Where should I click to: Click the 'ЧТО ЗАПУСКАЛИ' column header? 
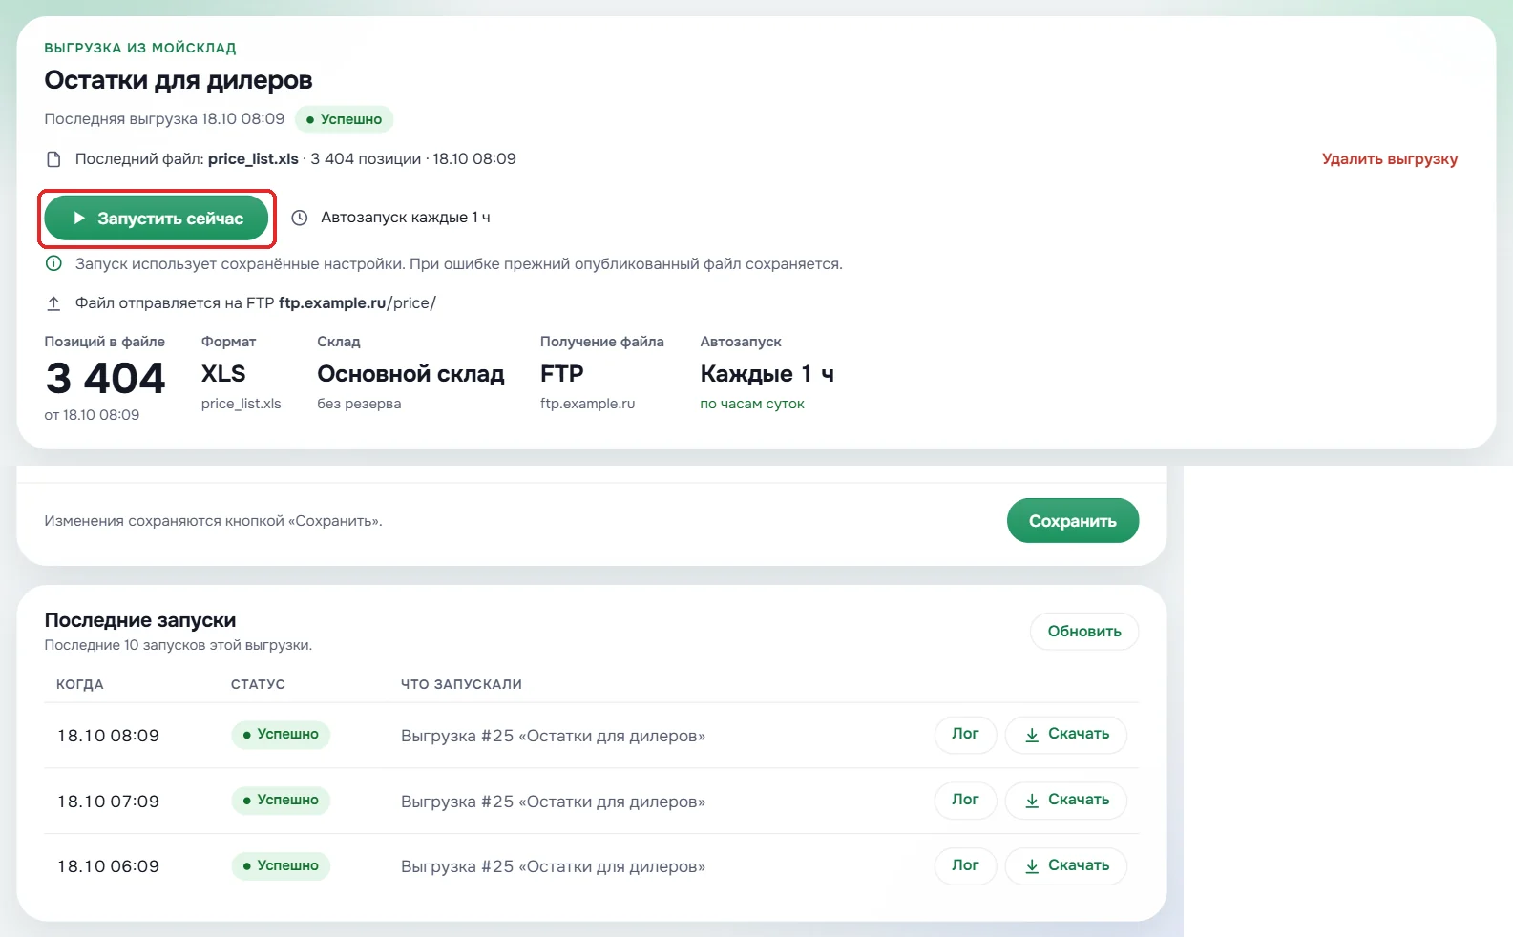point(461,684)
